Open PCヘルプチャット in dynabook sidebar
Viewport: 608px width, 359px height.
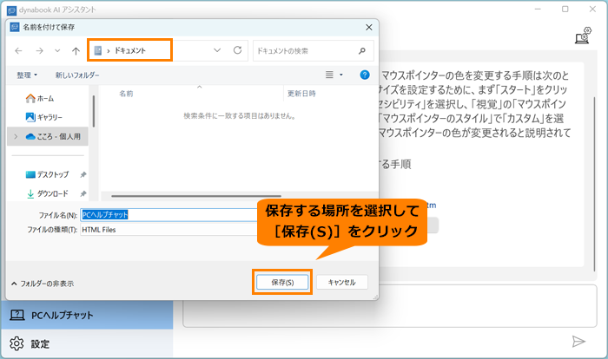pyautogui.click(x=87, y=316)
